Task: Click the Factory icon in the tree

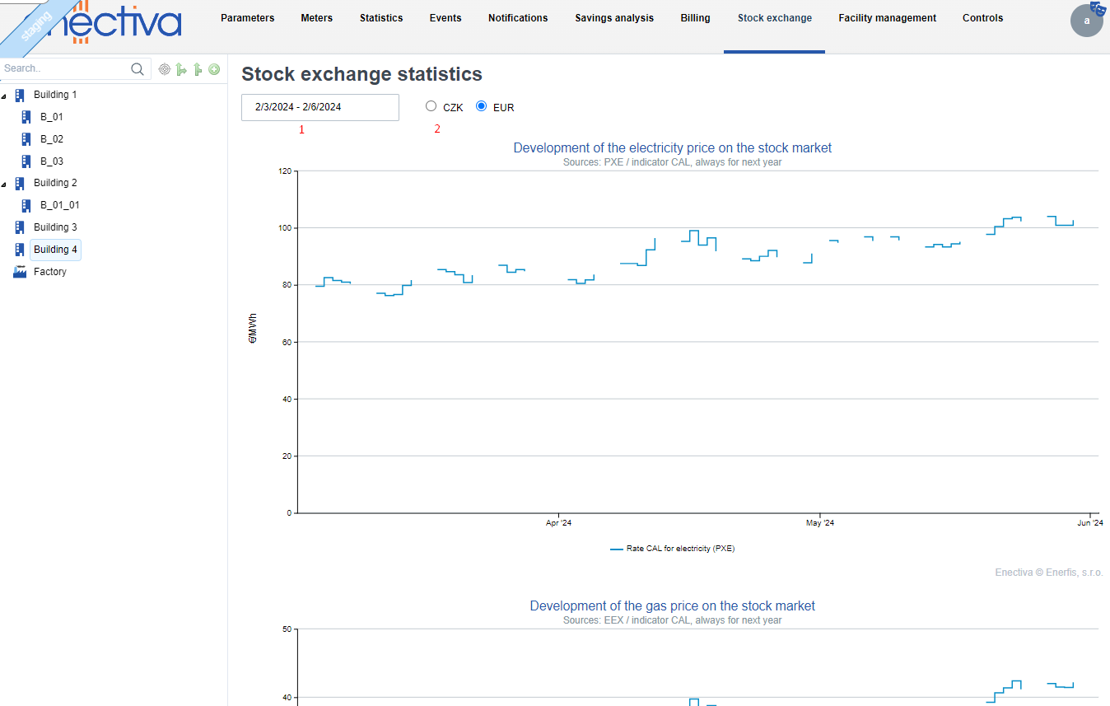Action: pyautogui.click(x=21, y=272)
